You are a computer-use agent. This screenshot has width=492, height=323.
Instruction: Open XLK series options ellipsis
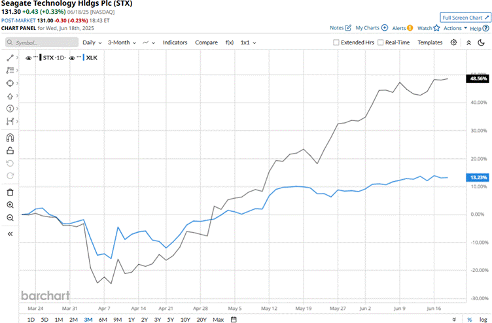click(79, 57)
